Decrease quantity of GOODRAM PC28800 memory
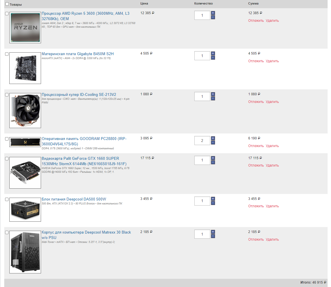This screenshot has height=287, width=331. pos(213,143)
